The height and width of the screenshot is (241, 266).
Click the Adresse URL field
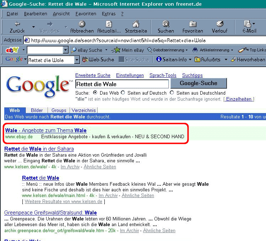145,40
